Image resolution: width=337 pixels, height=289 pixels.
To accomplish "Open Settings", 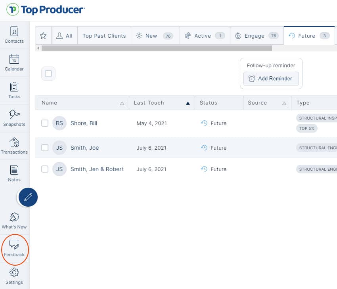I will (x=14, y=276).
